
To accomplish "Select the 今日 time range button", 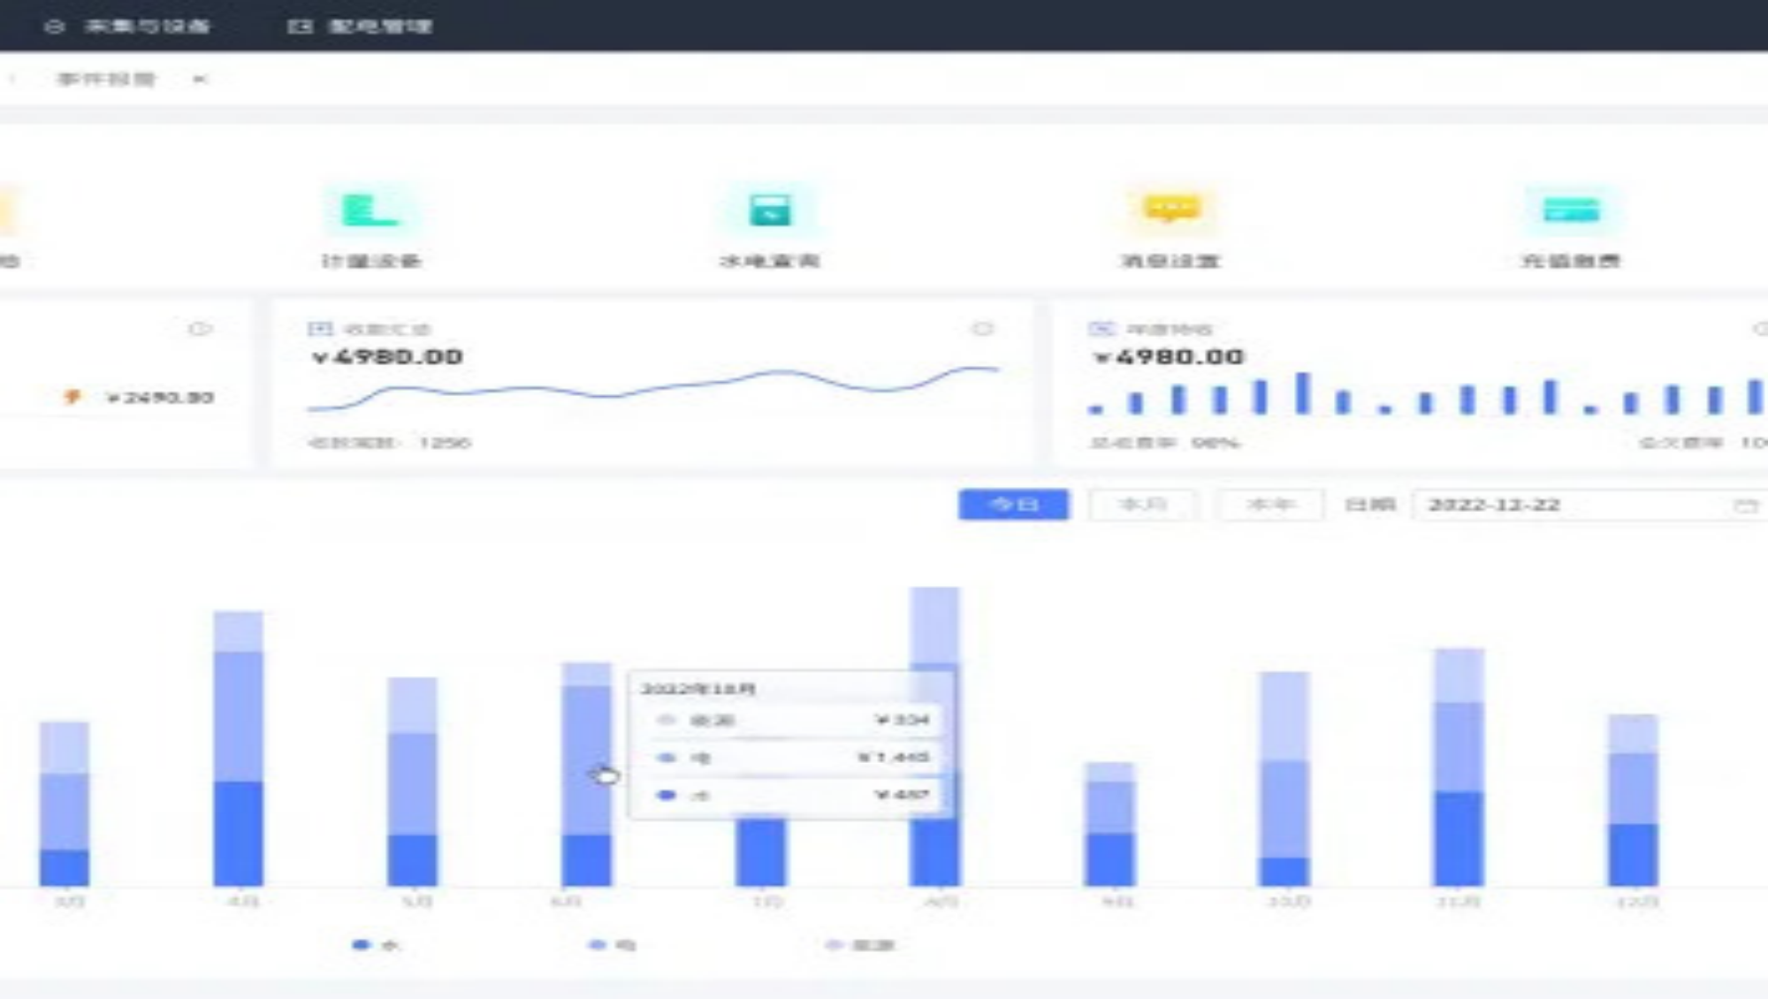I will pyautogui.click(x=1013, y=505).
